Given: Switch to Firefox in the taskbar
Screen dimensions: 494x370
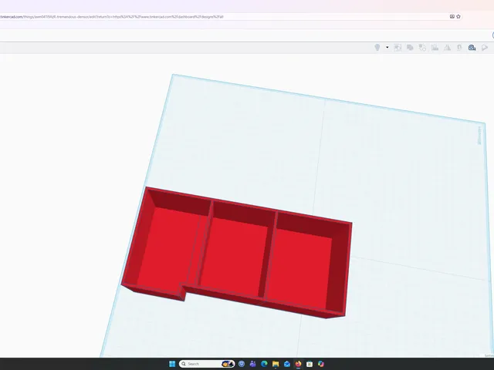Looking at the screenshot, I should coord(298,364).
